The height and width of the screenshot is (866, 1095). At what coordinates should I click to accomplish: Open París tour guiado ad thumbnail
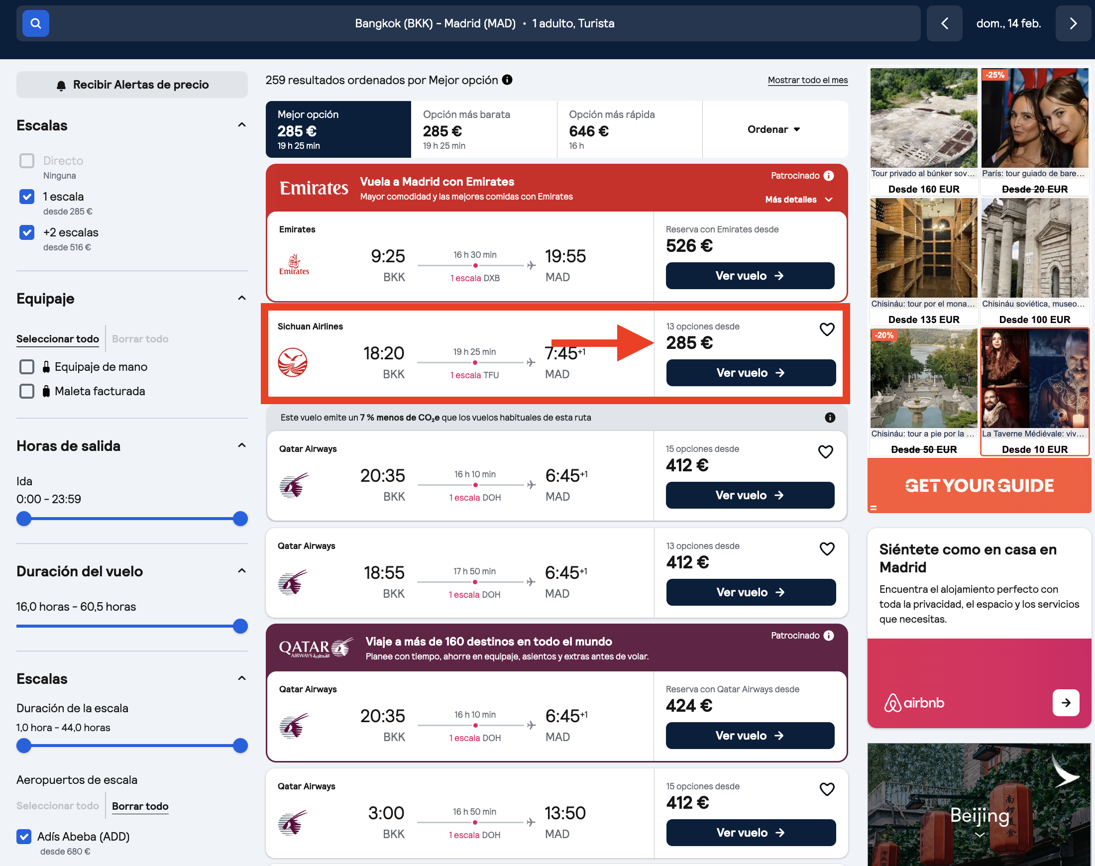click(x=1034, y=117)
